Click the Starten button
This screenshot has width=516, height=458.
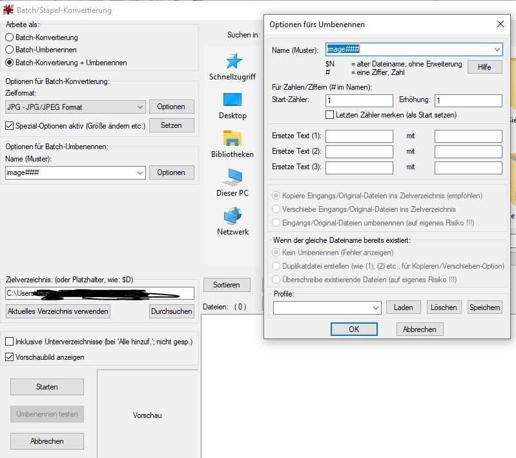(47, 387)
